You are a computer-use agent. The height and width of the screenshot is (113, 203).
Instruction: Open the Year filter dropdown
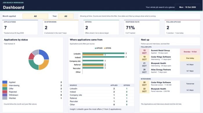click(x=66, y=16)
